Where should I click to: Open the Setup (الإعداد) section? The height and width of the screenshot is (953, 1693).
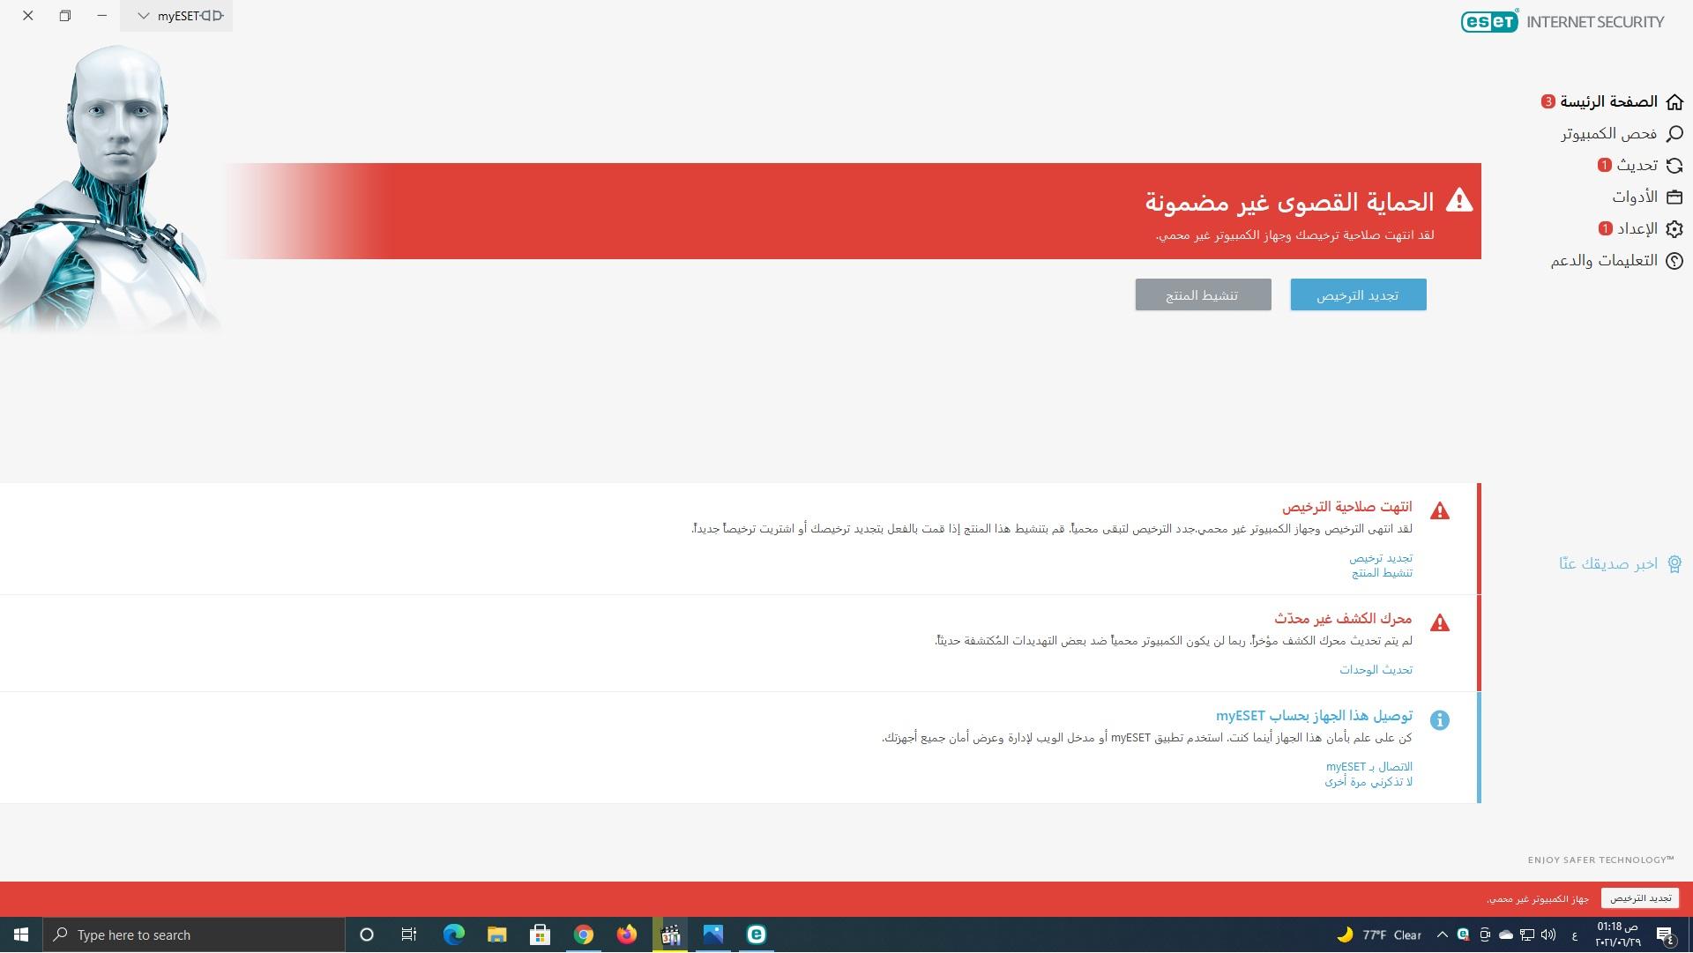point(1641,228)
